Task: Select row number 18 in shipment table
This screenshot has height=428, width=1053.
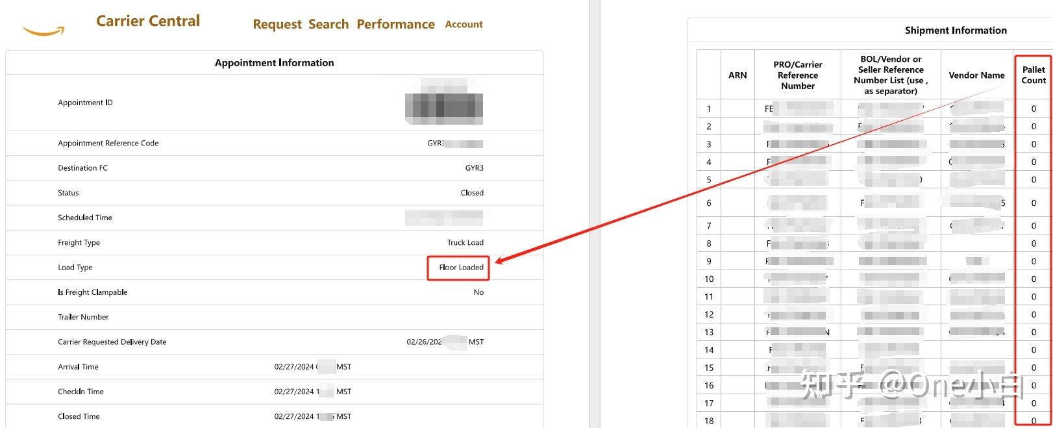Action: coord(708,420)
